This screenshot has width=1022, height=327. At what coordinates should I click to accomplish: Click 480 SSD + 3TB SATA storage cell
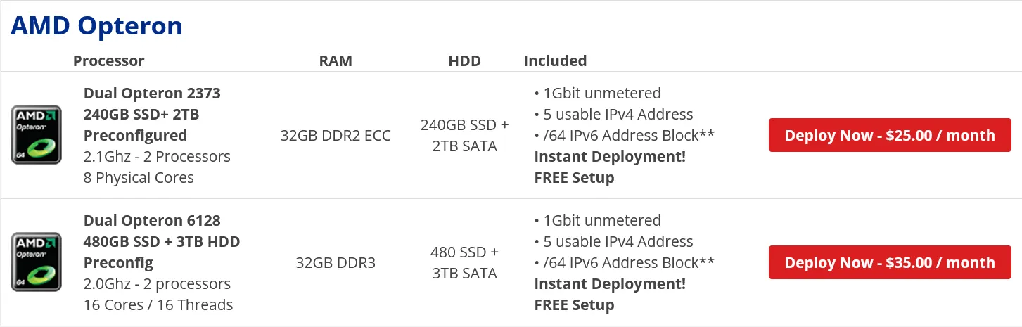[464, 262]
